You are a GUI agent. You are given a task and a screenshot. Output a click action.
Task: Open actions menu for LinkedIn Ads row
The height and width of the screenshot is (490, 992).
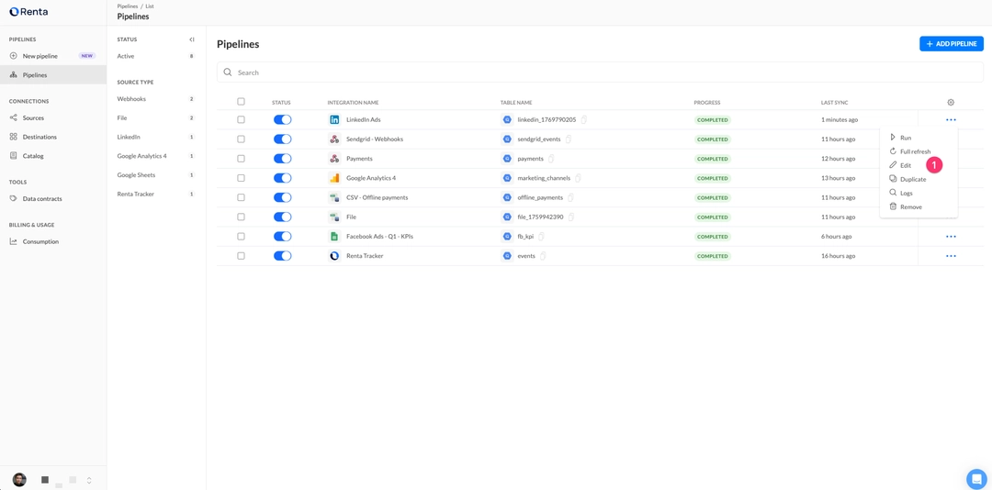951,119
